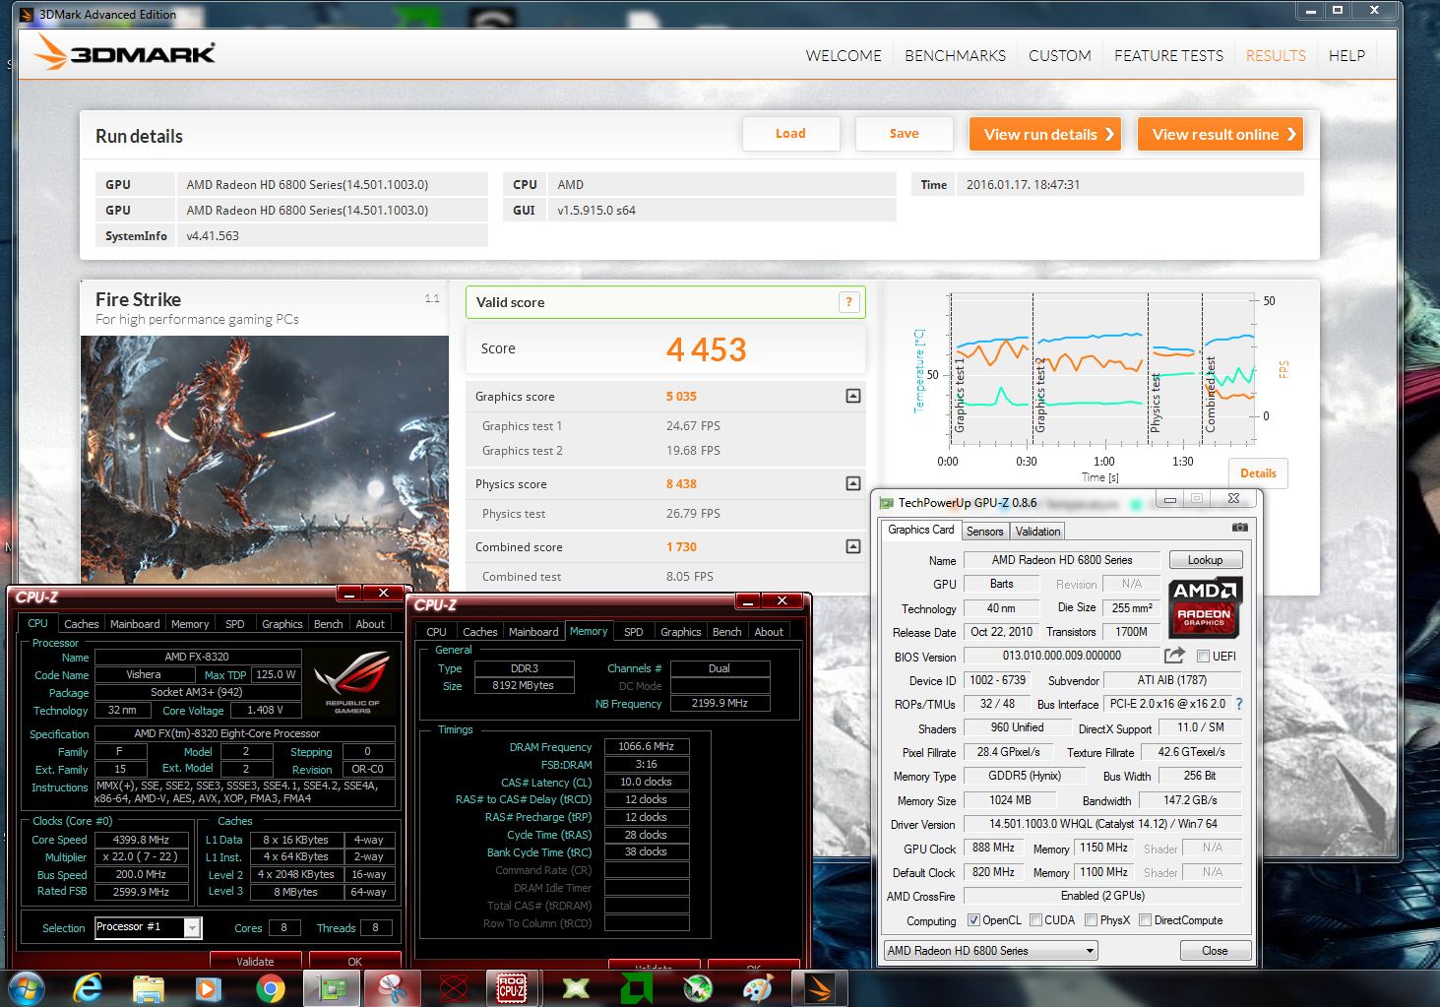This screenshot has height=1007, width=1440.
Task: Toggle the DirectCompute checkbox in GPU-Z
Action: tap(1145, 920)
